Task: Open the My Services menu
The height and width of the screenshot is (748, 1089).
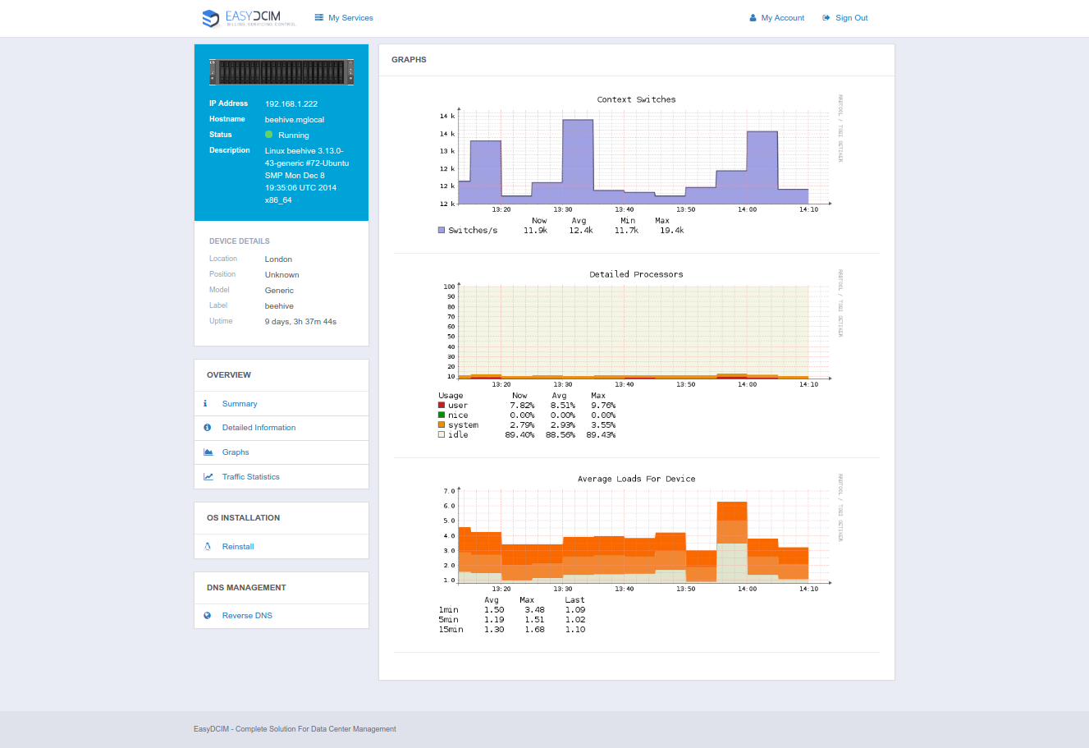Action: 350,18
